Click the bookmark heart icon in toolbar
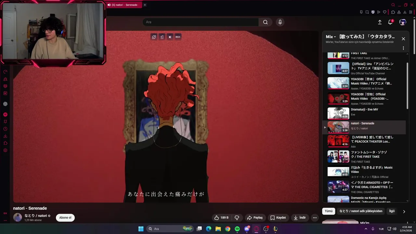This screenshot has width=416, height=234. (385, 12)
